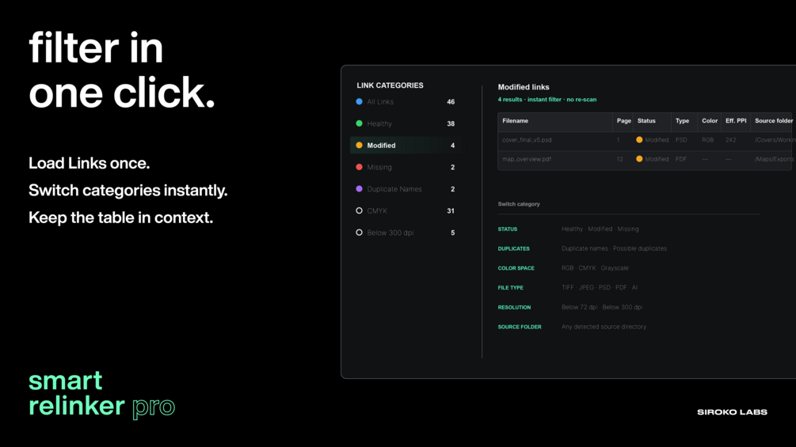Click the map_overview.pdf filename
796x447 pixels.
[527, 159]
